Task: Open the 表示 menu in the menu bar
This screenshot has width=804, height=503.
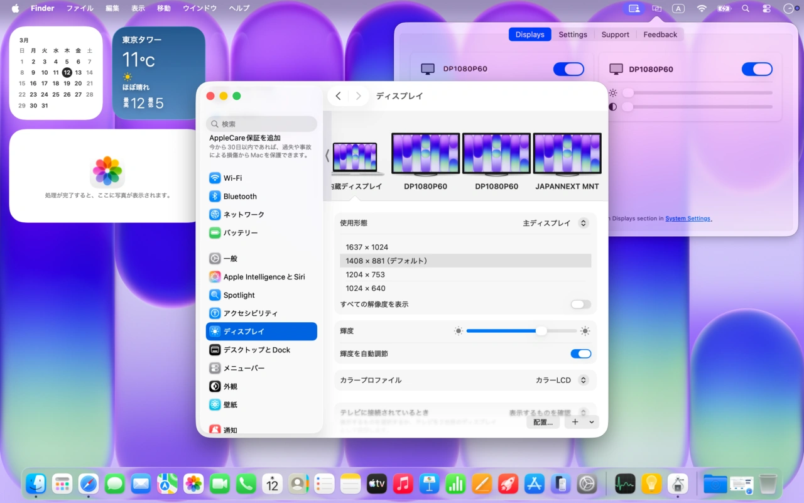Action: [138, 8]
